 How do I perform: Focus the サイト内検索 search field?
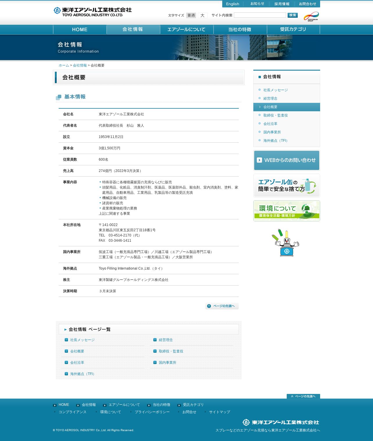coord(260,15)
